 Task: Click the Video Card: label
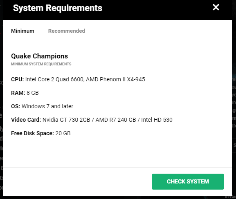pos(26,120)
